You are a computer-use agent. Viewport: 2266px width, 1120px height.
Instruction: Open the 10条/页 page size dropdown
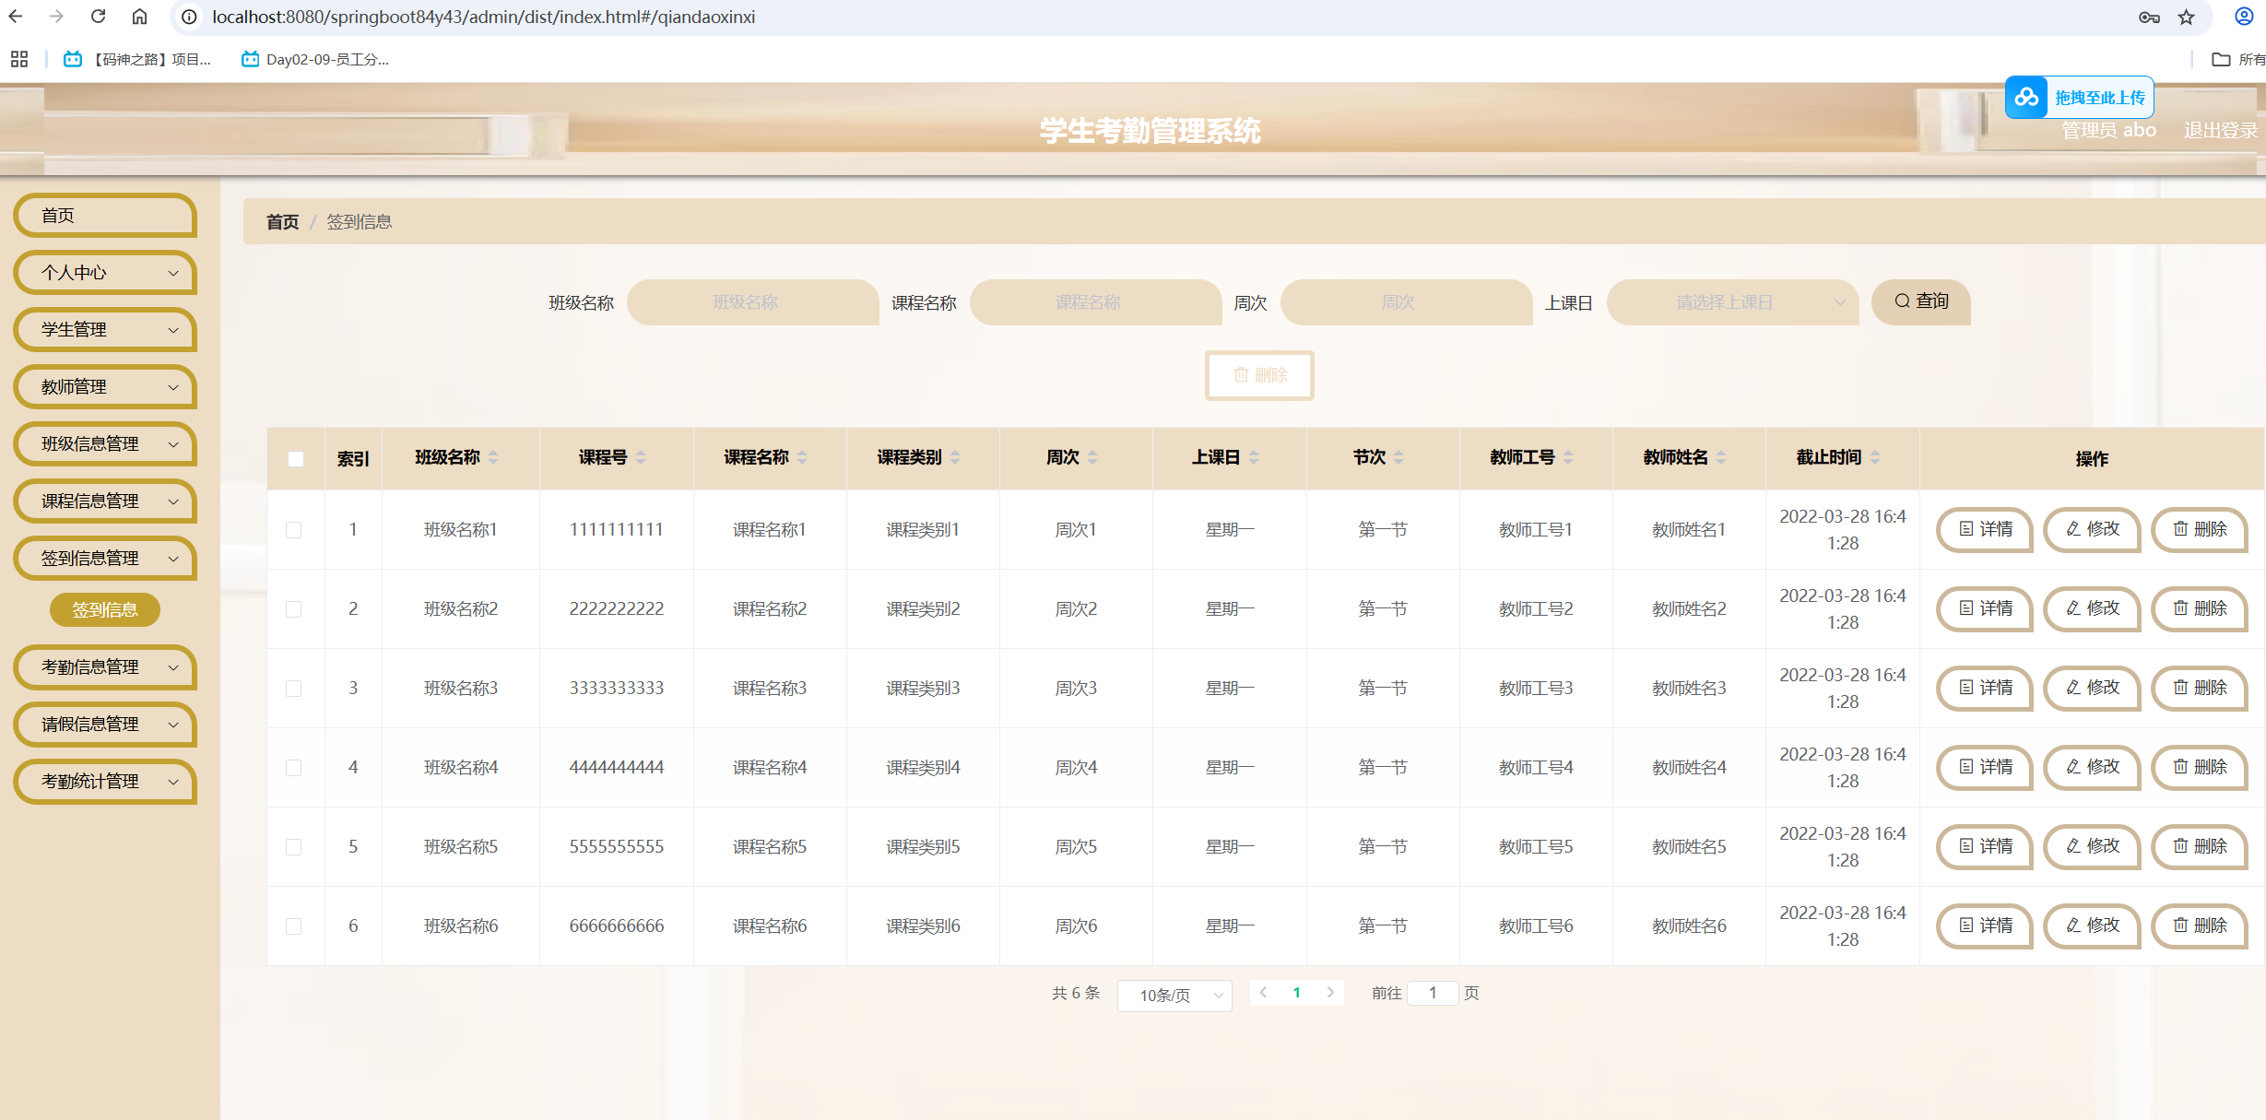click(1174, 995)
